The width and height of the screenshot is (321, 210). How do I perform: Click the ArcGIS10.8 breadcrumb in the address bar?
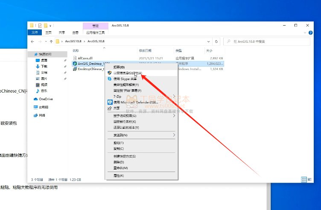(73, 41)
